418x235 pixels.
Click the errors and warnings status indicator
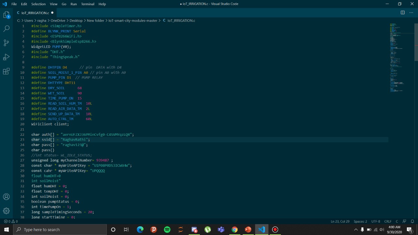point(11,221)
